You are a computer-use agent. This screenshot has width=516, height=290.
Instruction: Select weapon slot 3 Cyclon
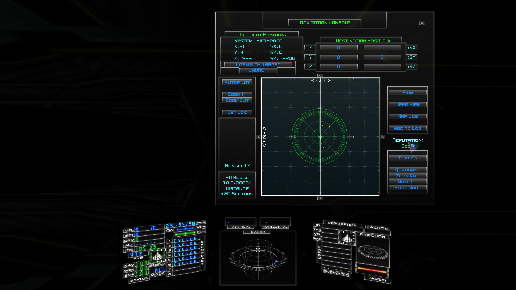click(185, 249)
